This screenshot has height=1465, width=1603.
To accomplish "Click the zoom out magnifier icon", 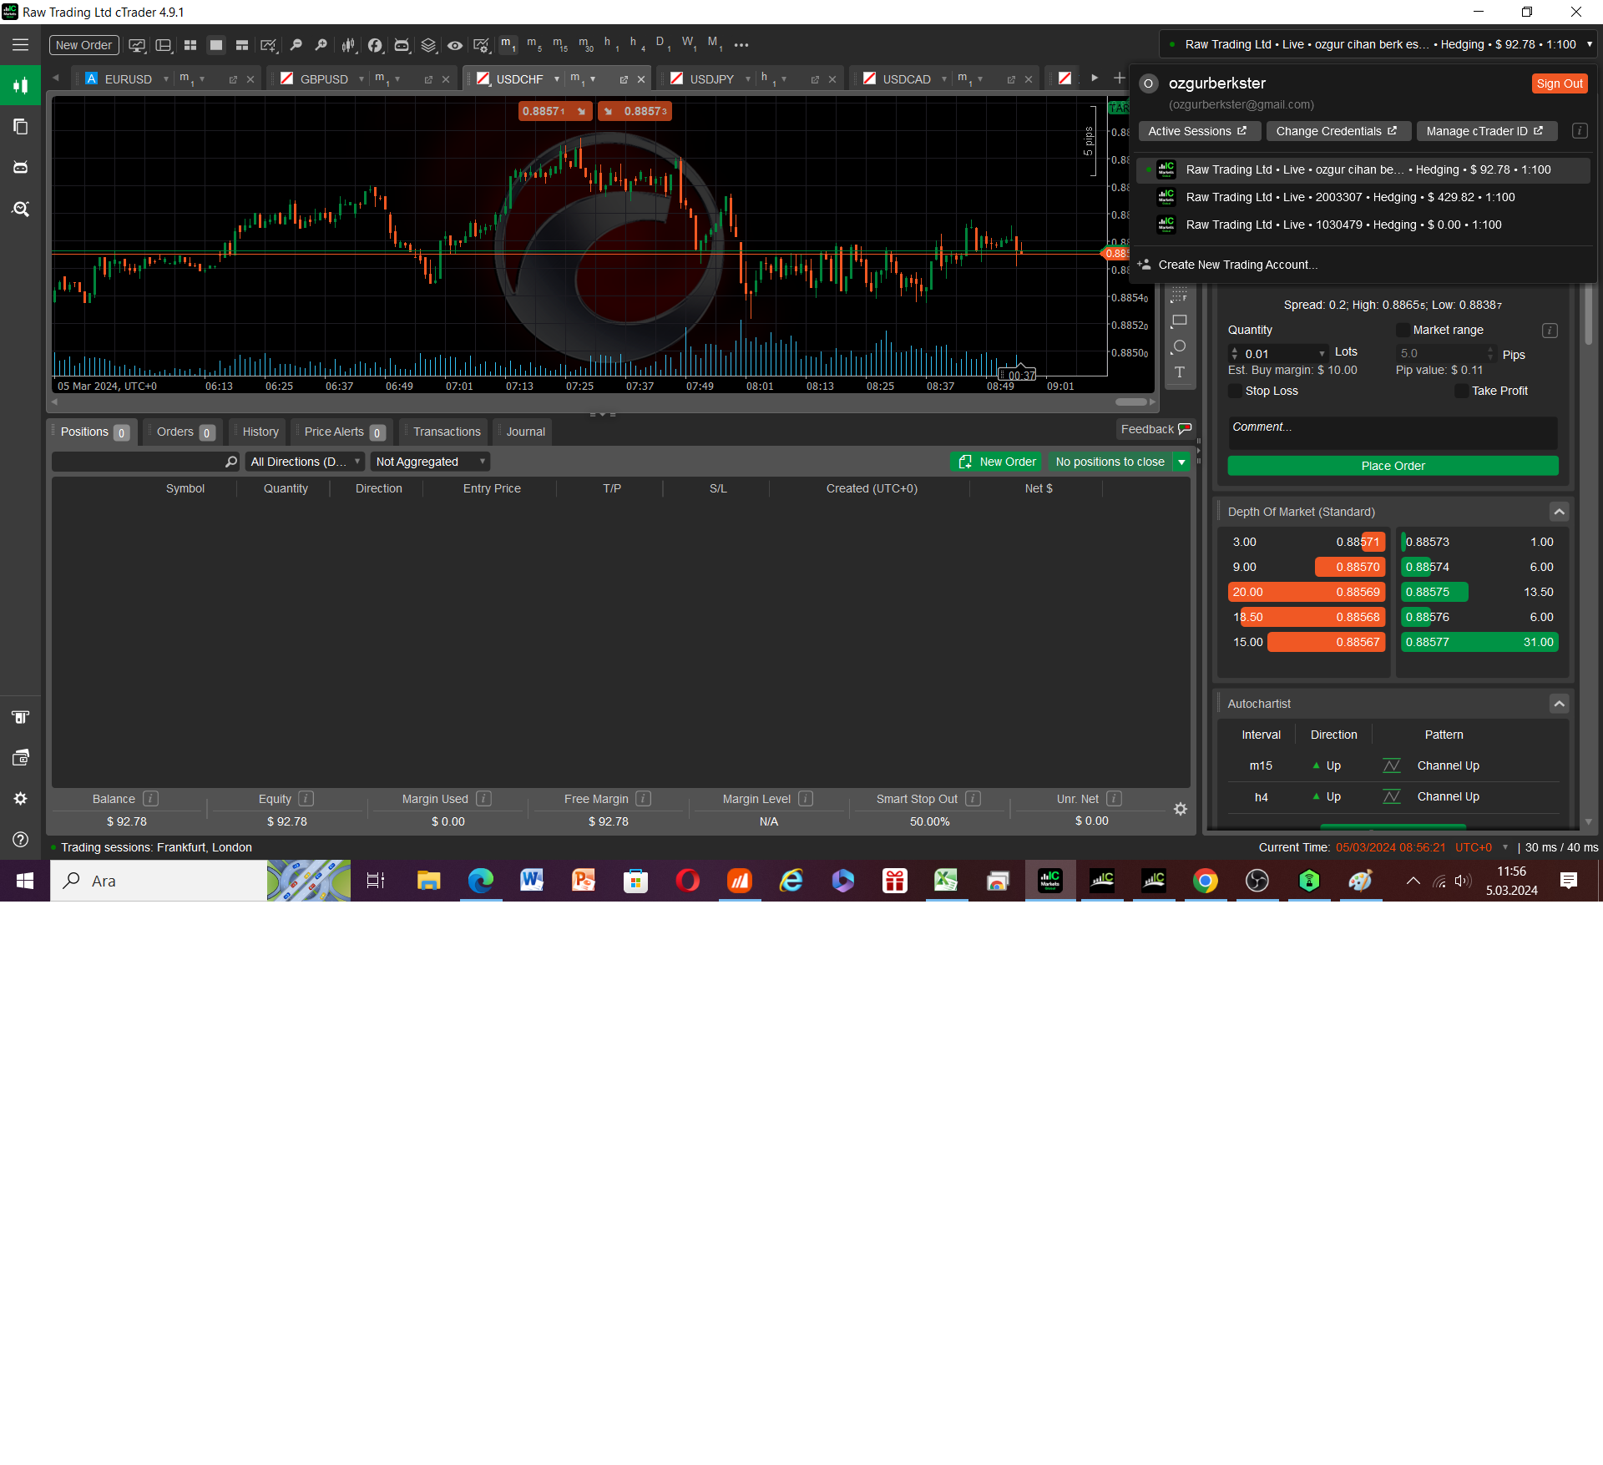I will (296, 45).
